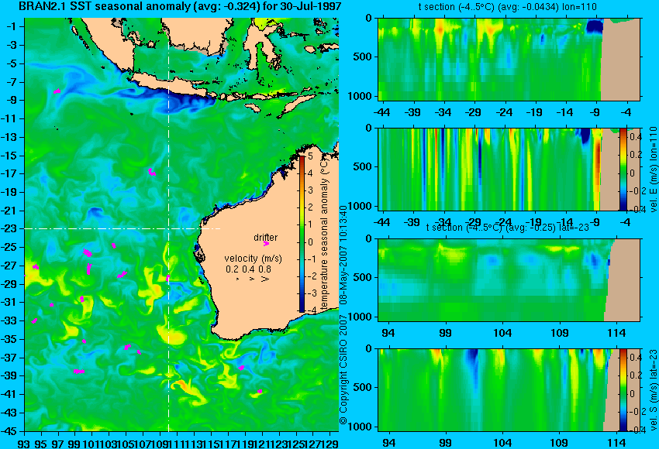Click the red-orange velocity band near -9 latitude
The image size is (659, 449).
pyautogui.click(x=596, y=168)
